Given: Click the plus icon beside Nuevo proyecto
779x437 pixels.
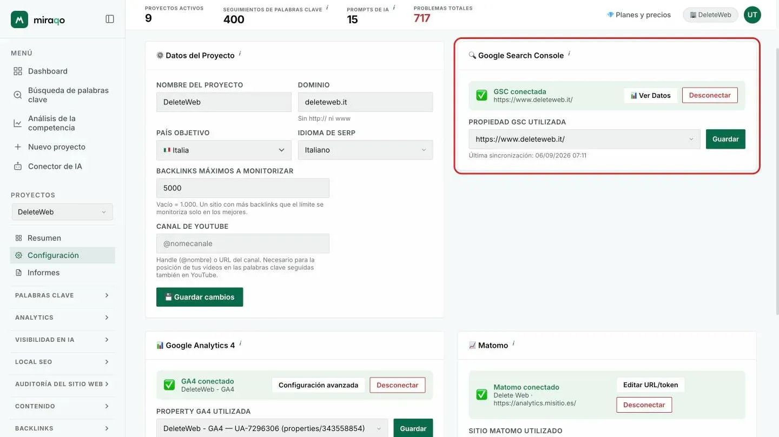Looking at the screenshot, I should pyautogui.click(x=18, y=147).
